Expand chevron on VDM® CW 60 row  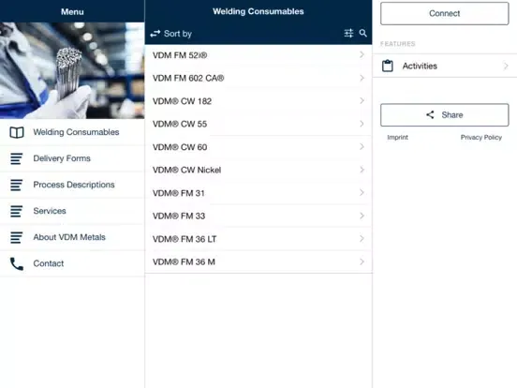coord(362,146)
